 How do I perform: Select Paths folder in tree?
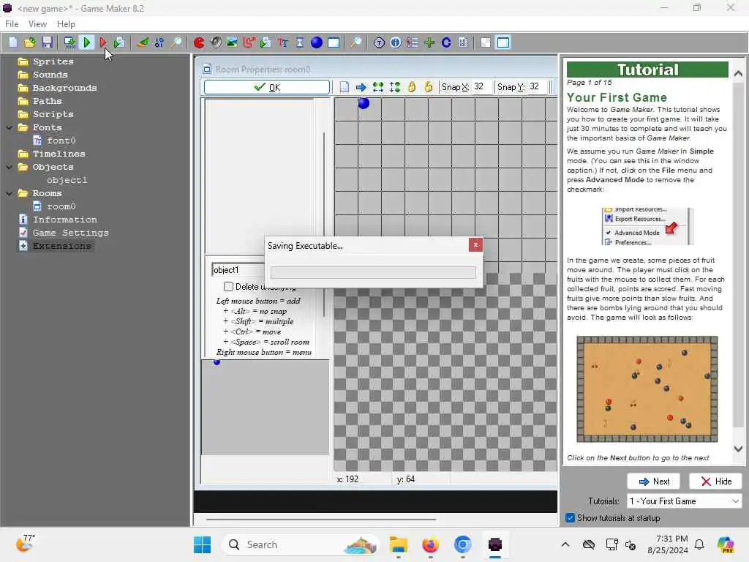47,101
